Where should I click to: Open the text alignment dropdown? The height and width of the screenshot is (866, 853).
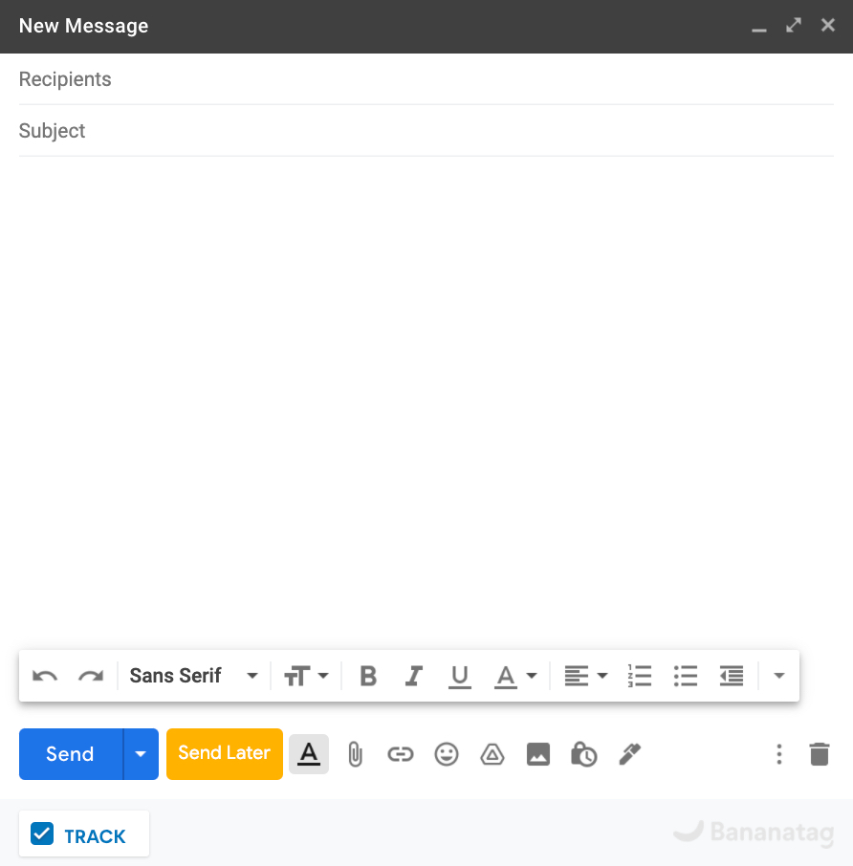[585, 676]
